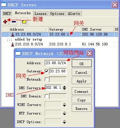Image resolution: width=120 pixels, height=128 pixels.
Task: Select the cone icon of network 210.210.8.0/24
Action: click(12, 44)
